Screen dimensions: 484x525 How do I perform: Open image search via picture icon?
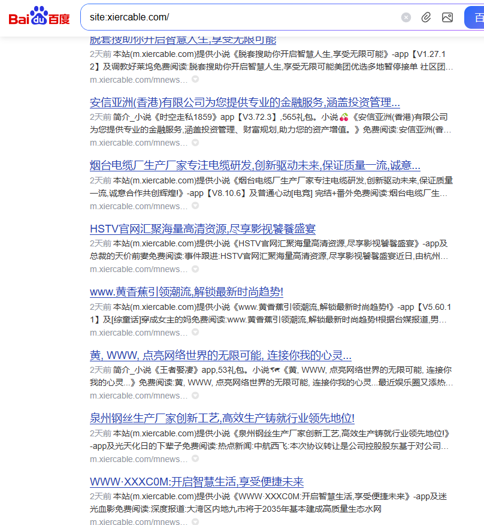(447, 17)
